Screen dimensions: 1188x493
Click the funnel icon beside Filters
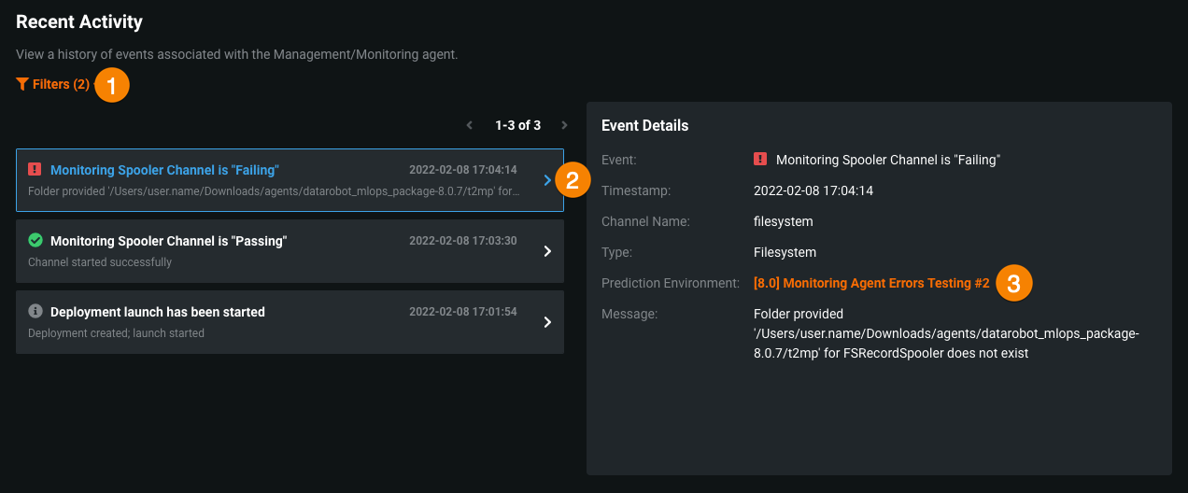click(x=22, y=84)
